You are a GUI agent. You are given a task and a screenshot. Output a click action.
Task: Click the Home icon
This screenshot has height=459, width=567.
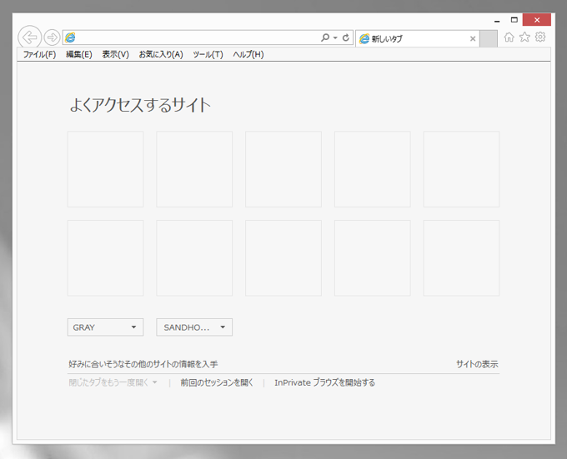[x=509, y=37]
